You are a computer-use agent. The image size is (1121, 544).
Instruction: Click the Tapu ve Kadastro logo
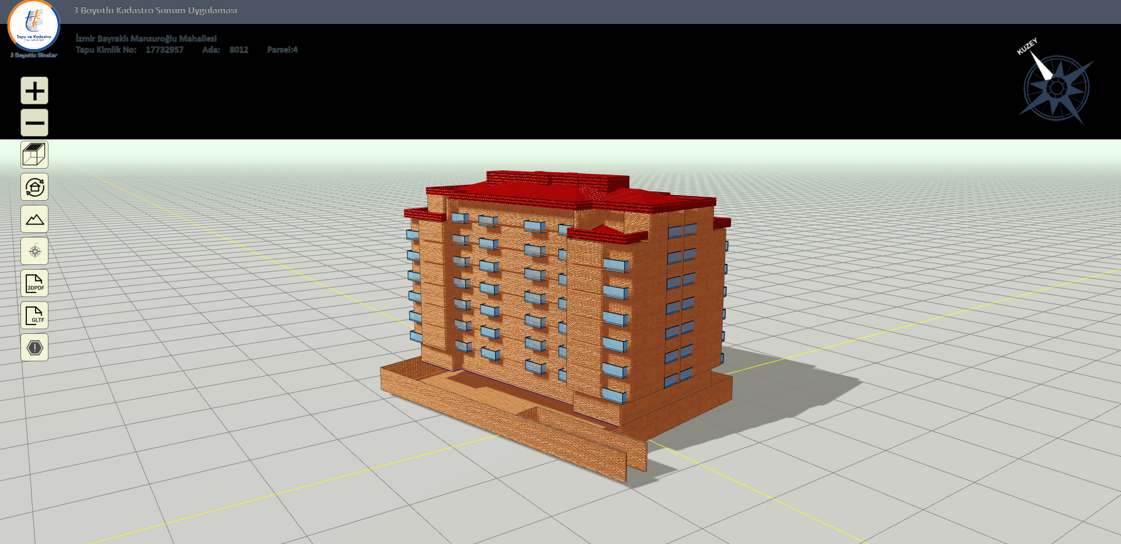coord(33,26)
